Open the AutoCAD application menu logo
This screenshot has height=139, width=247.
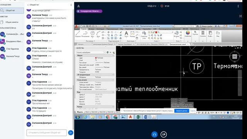(x=76, y=27)
